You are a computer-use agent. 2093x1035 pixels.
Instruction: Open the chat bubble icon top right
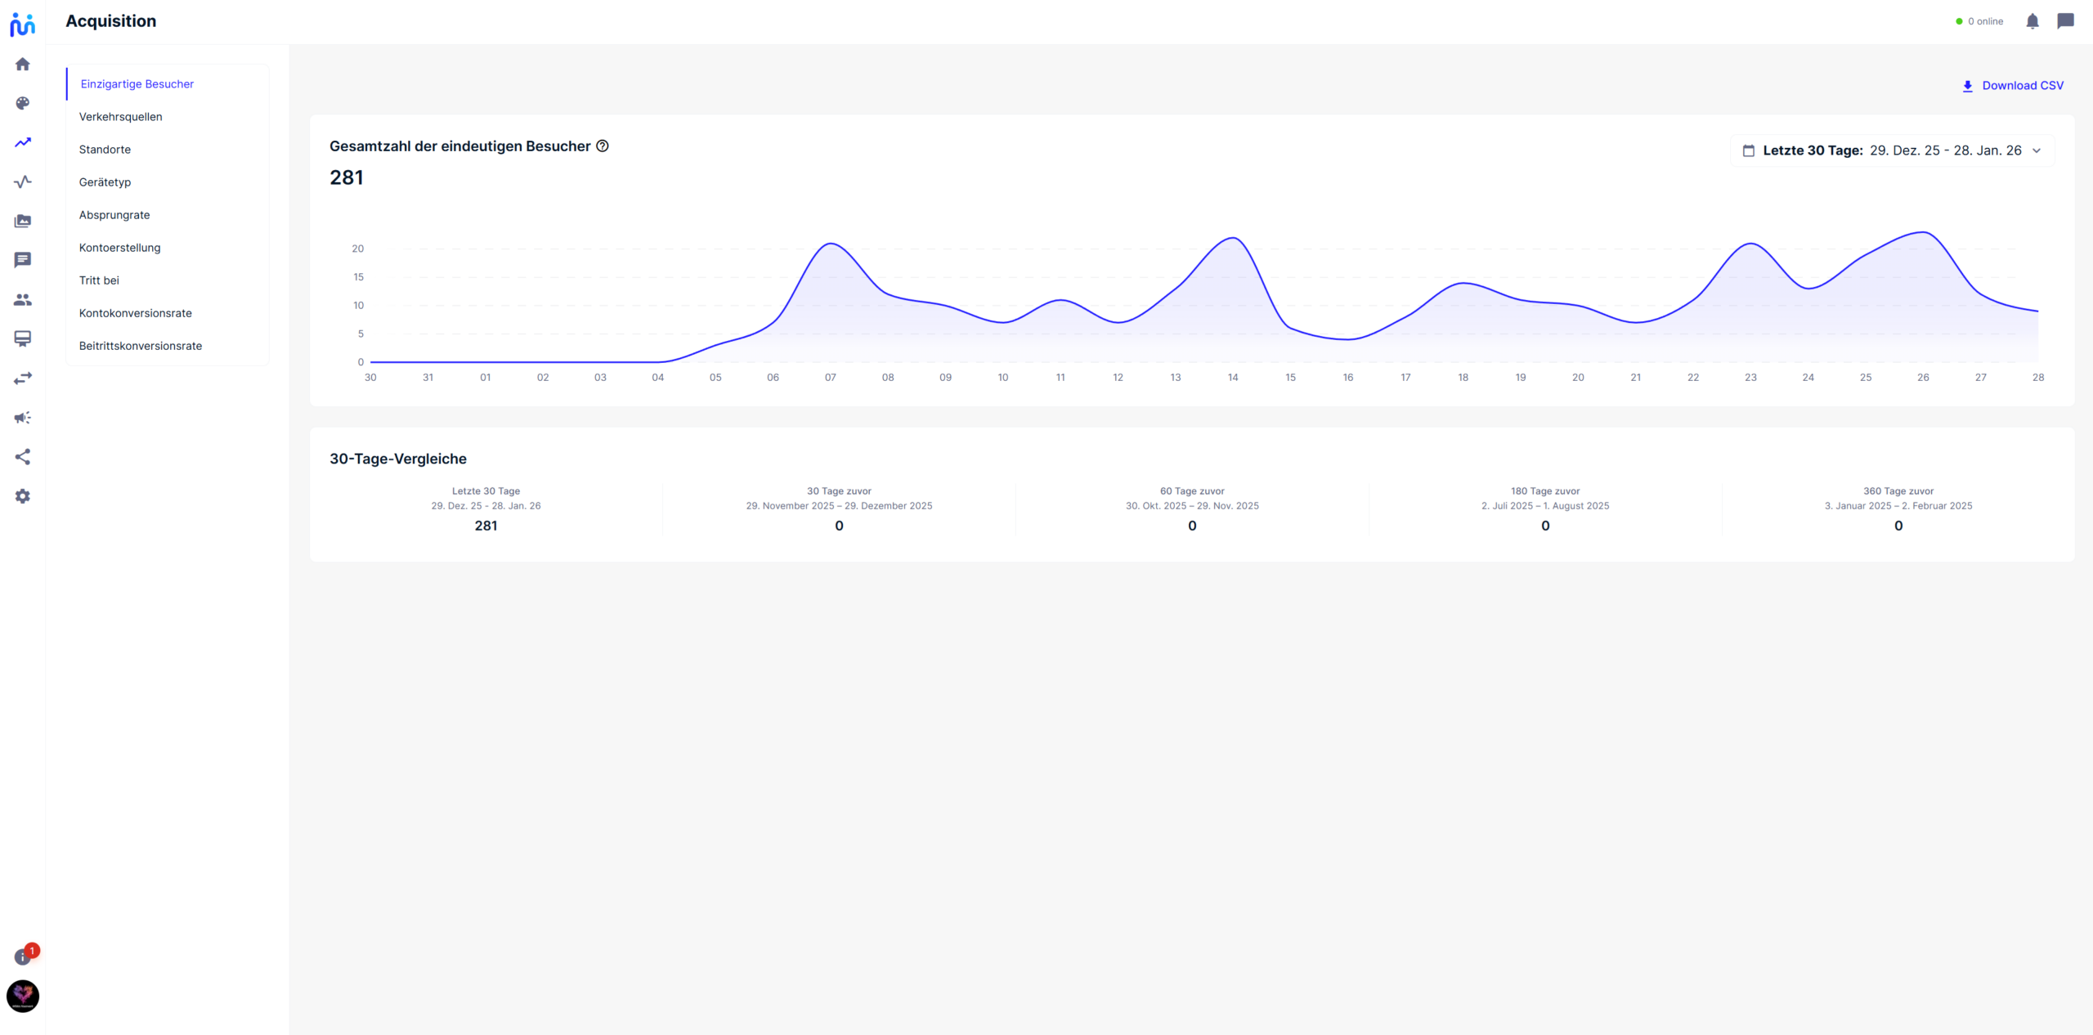click(2065, 21)
